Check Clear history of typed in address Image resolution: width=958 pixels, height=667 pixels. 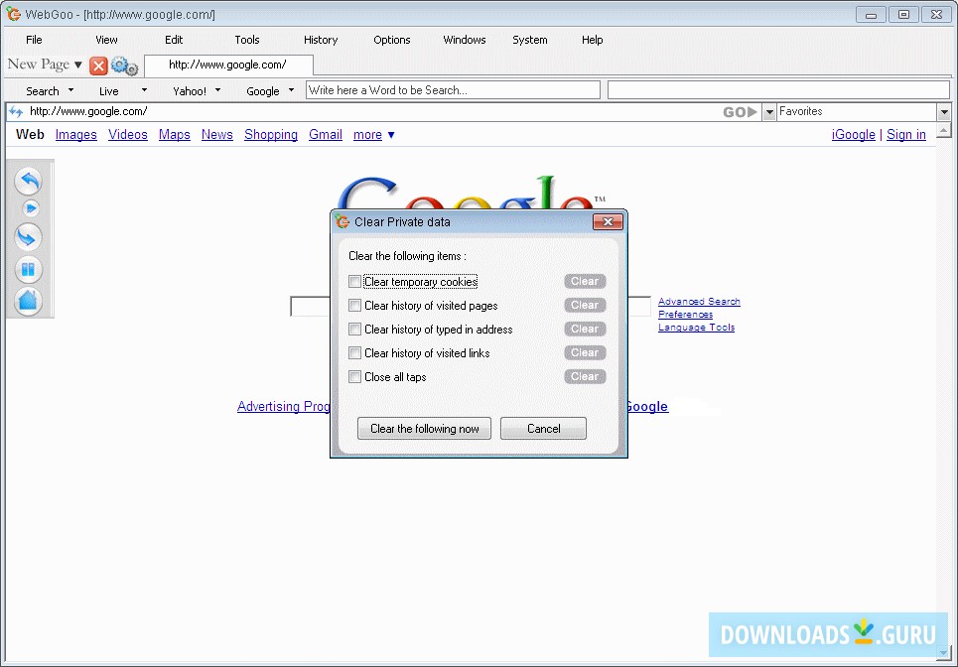click(x=354, y=330)
